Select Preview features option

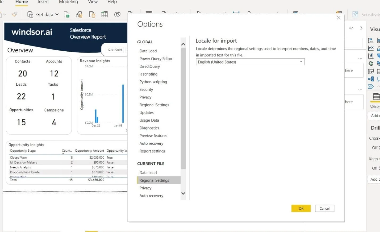[x=153, y=136]
